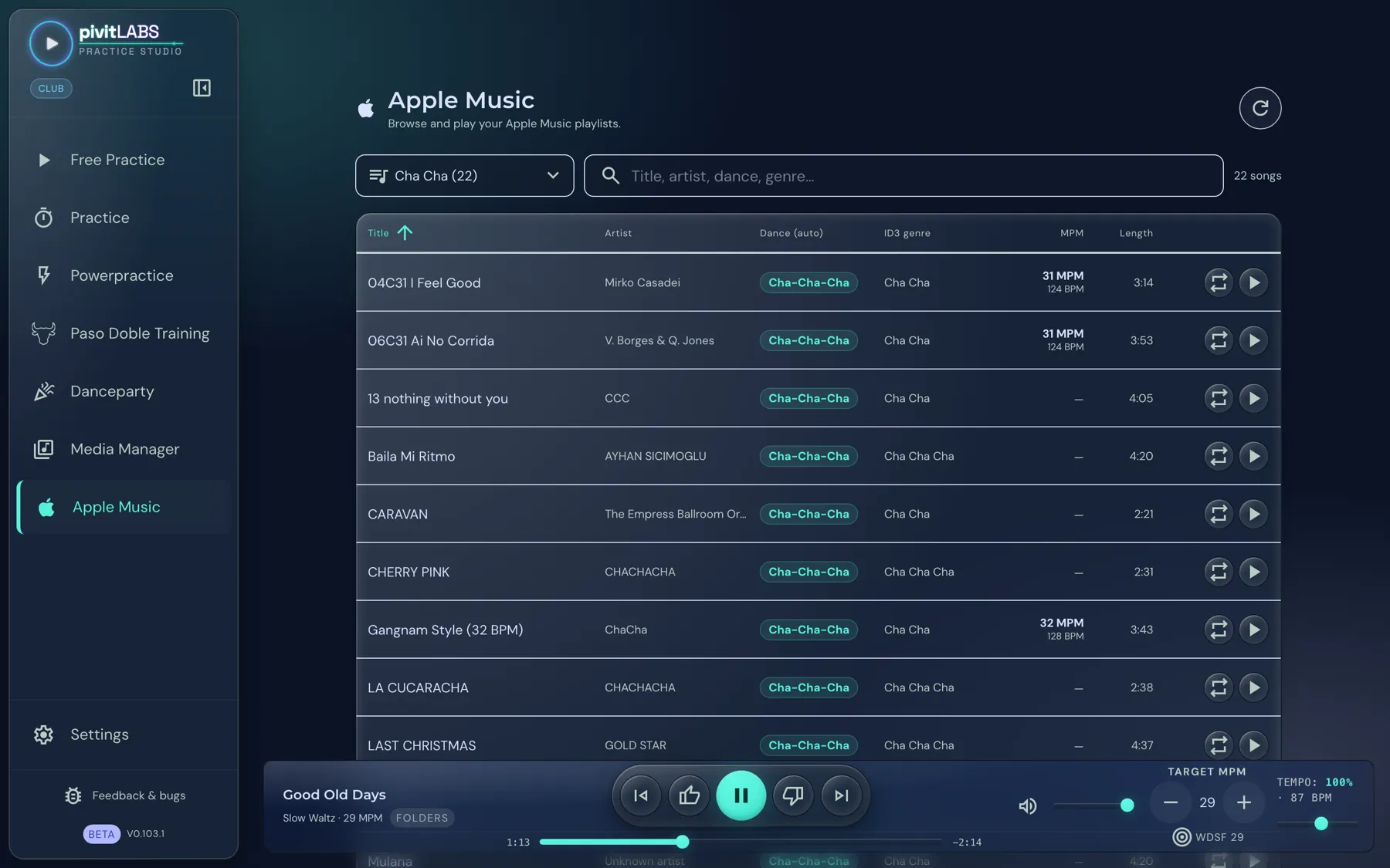Play LA CUCARACHA track
This screenshot has width=1390, height=868.
(x=1253, y=687)
